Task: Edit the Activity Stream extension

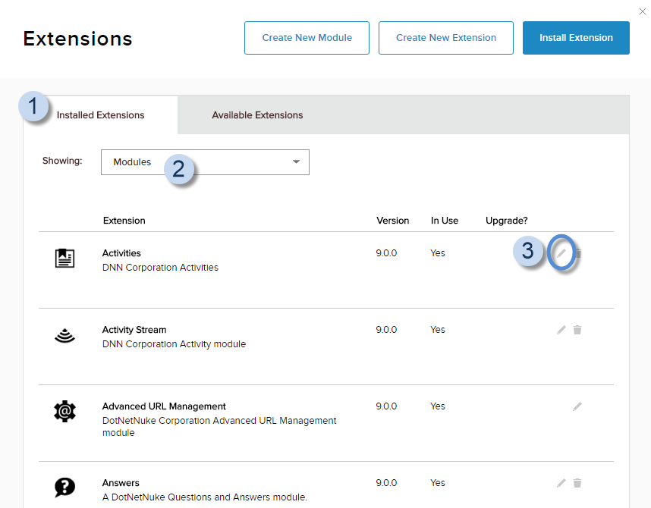Action: (561, 330)
